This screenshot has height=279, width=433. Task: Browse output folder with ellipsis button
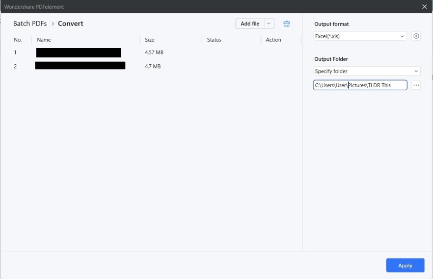(x=416, y=85)
